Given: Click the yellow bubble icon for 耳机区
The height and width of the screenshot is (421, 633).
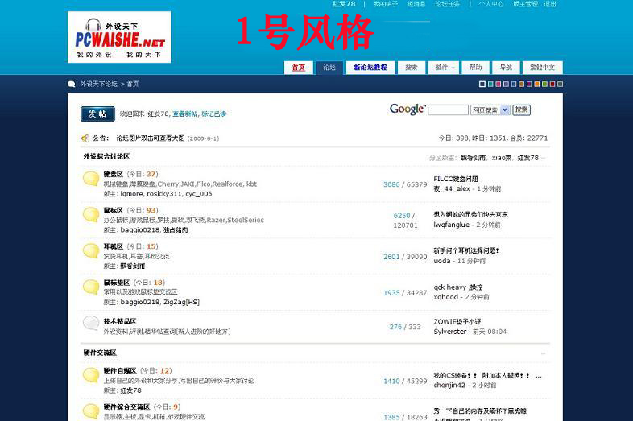Looking at the screenshot, I should click(91, 251).
